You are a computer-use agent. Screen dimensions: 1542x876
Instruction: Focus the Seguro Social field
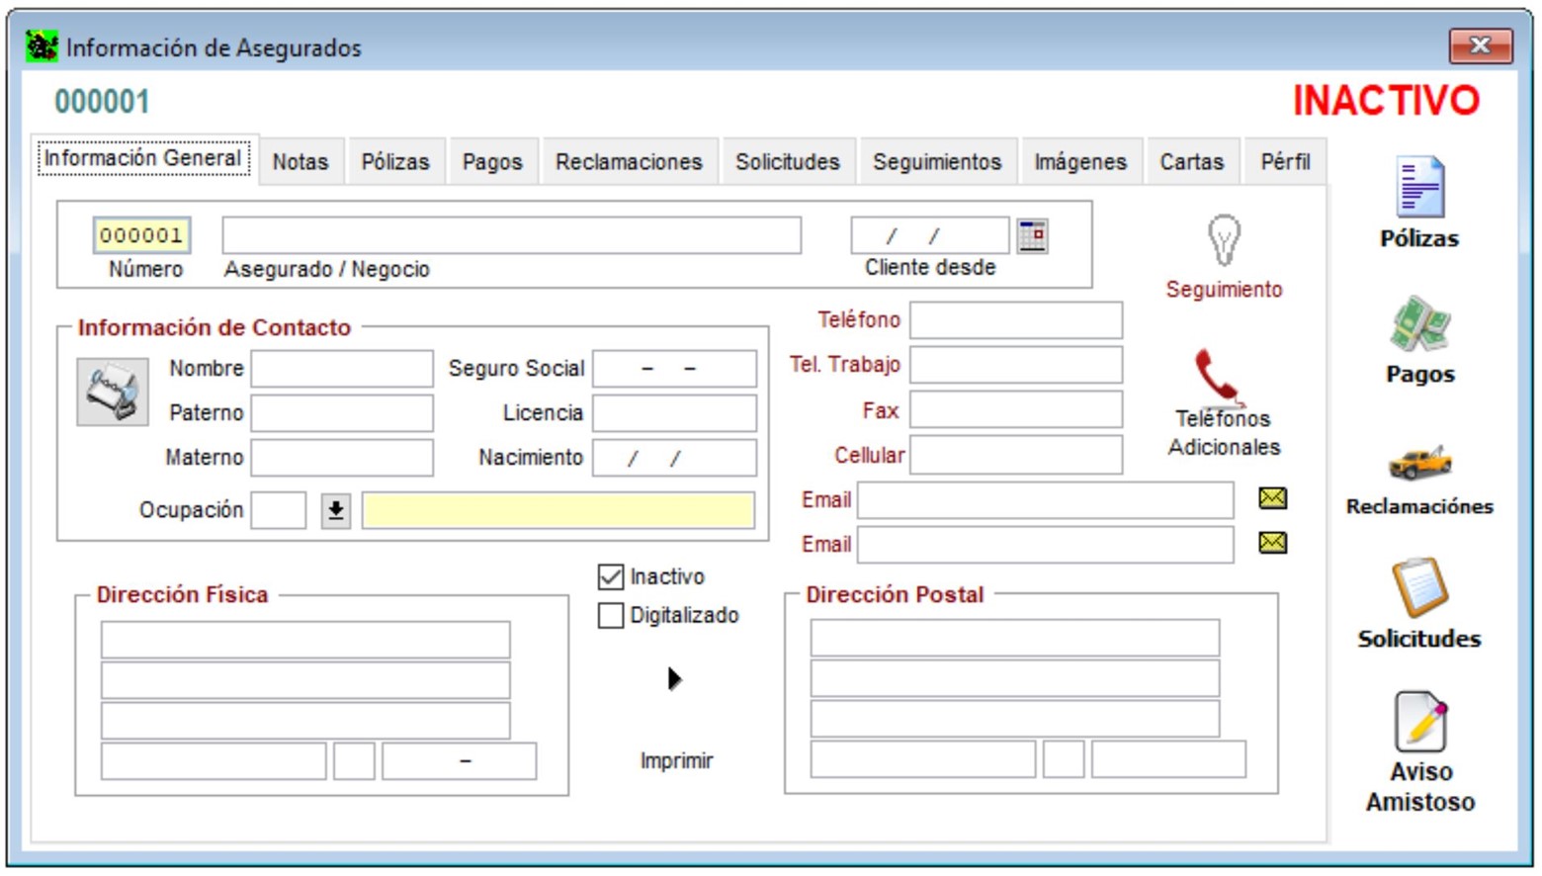[674, 369]
